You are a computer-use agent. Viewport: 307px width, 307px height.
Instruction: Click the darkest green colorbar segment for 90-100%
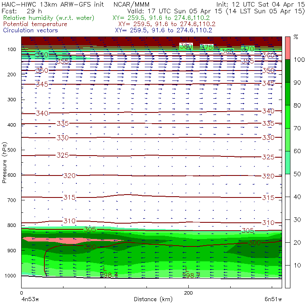coord(288,71)
